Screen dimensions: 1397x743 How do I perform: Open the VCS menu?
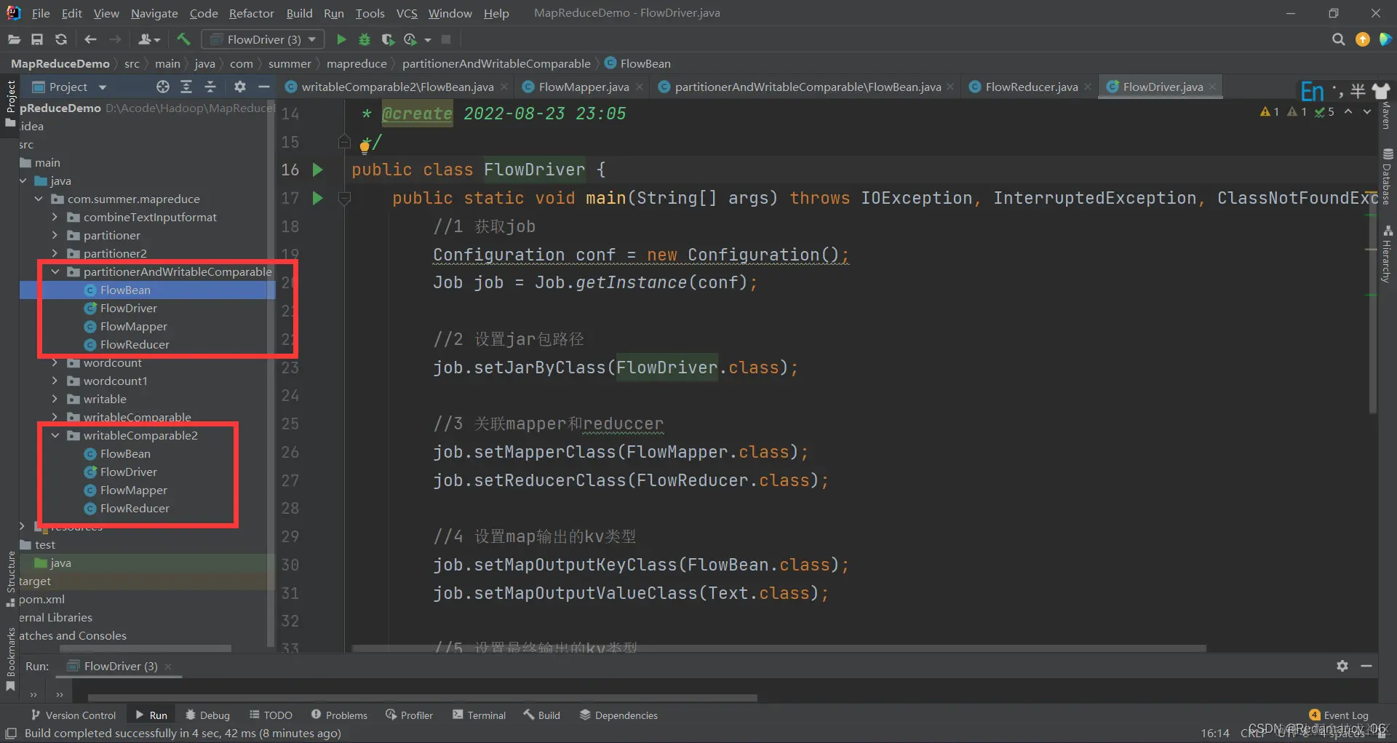[x=407, y=13]
